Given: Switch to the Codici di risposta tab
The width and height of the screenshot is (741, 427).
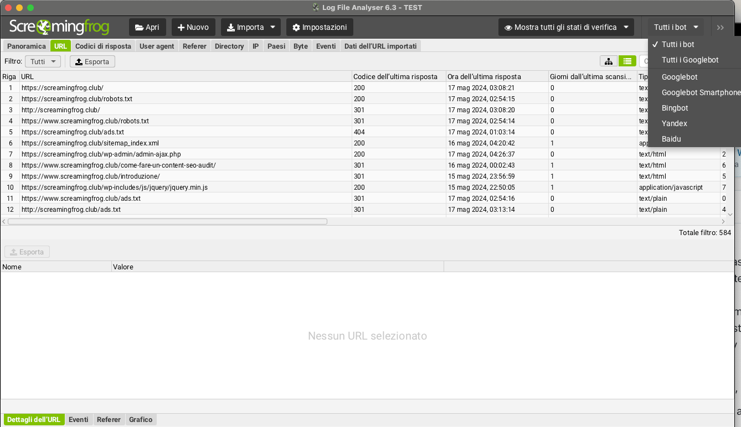Looking at the screenshot, I should (104, 46).
